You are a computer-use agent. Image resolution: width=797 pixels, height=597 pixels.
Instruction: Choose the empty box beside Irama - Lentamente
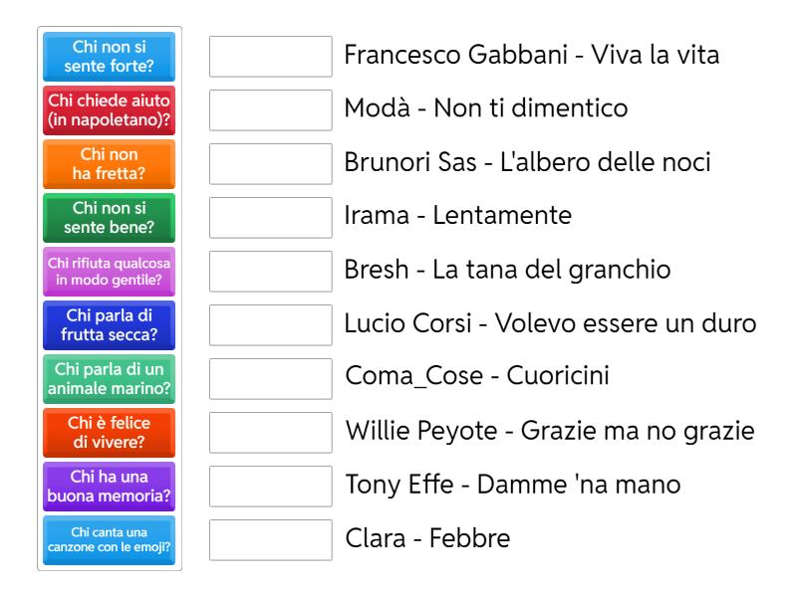(x=271, y=218)
